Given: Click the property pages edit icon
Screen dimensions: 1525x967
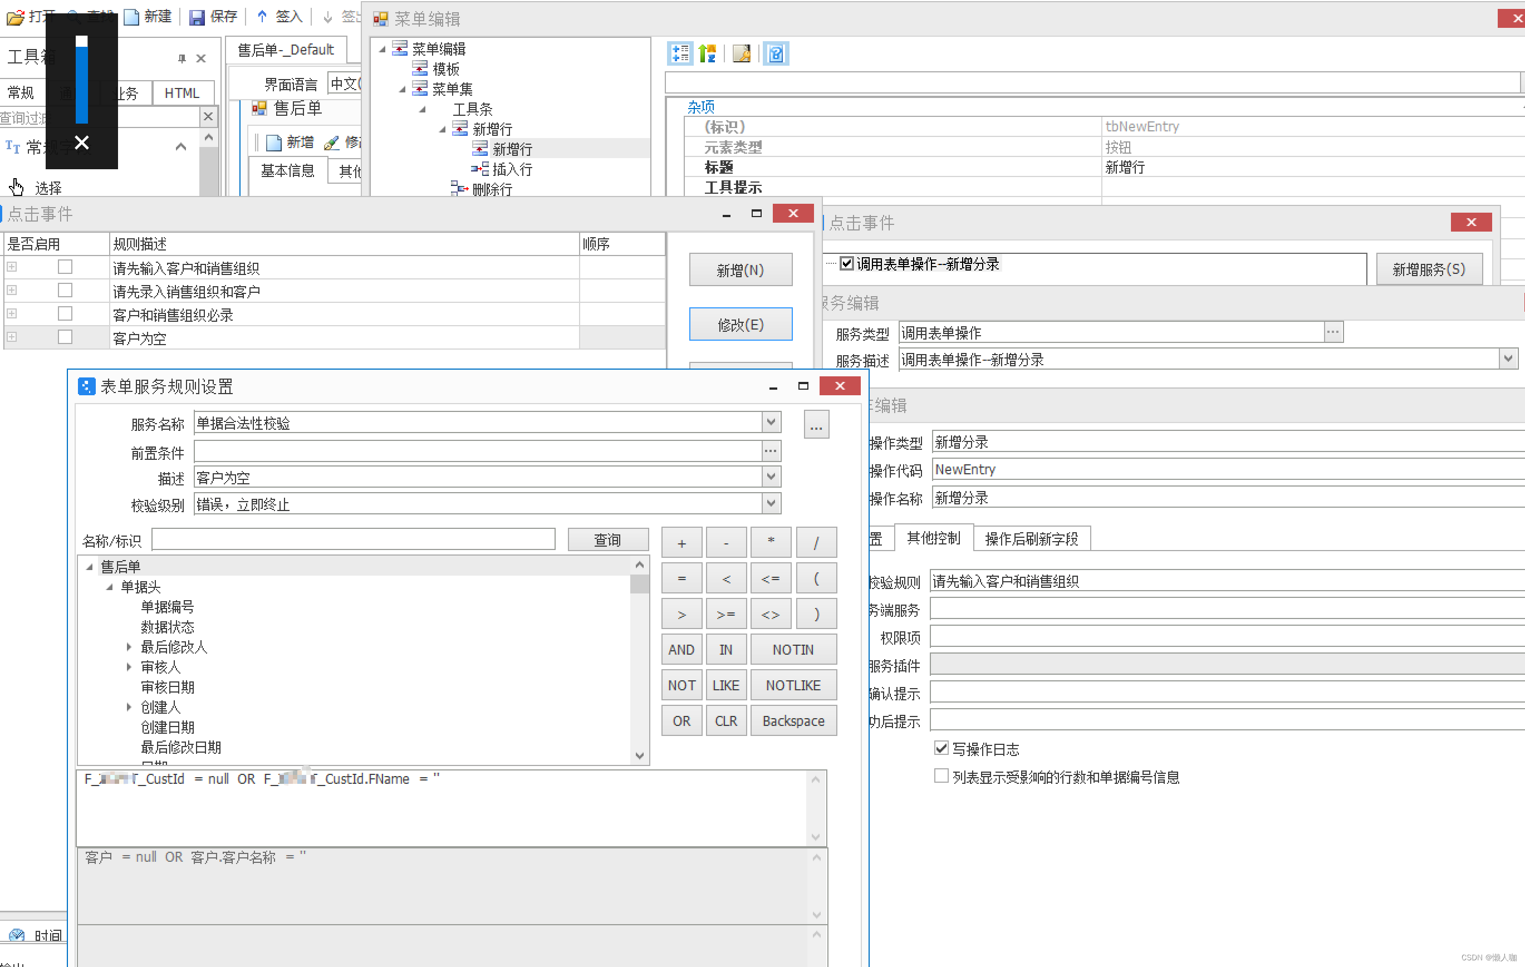Looking at the screenshot, I should pos(742,54).
